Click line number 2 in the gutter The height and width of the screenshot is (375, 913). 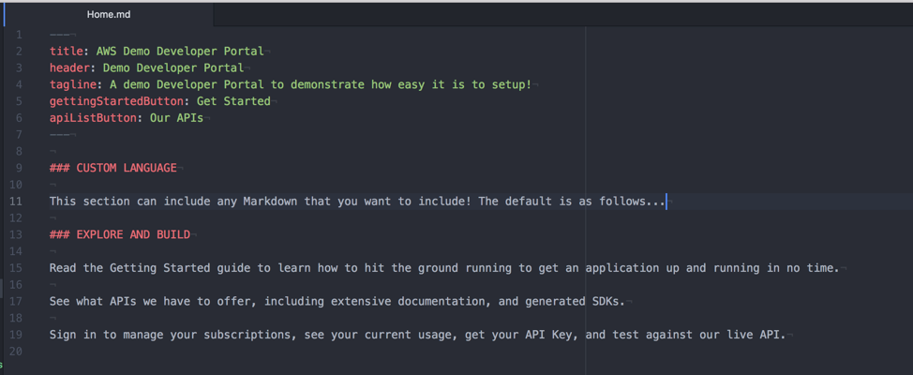[x=19, y=52]
